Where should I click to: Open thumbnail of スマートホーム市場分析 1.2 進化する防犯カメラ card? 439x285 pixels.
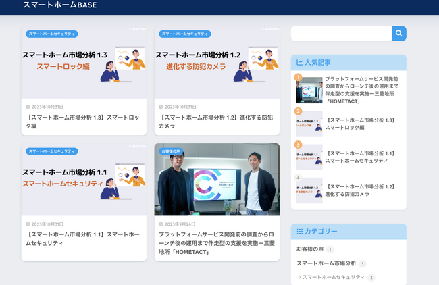pos(217,62)
